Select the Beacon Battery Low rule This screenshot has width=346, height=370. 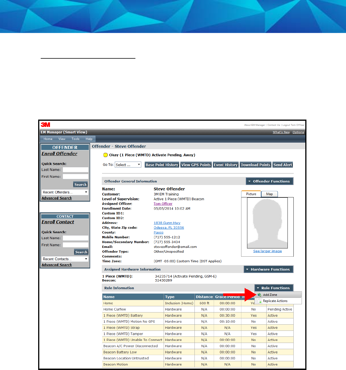(120, 352)
